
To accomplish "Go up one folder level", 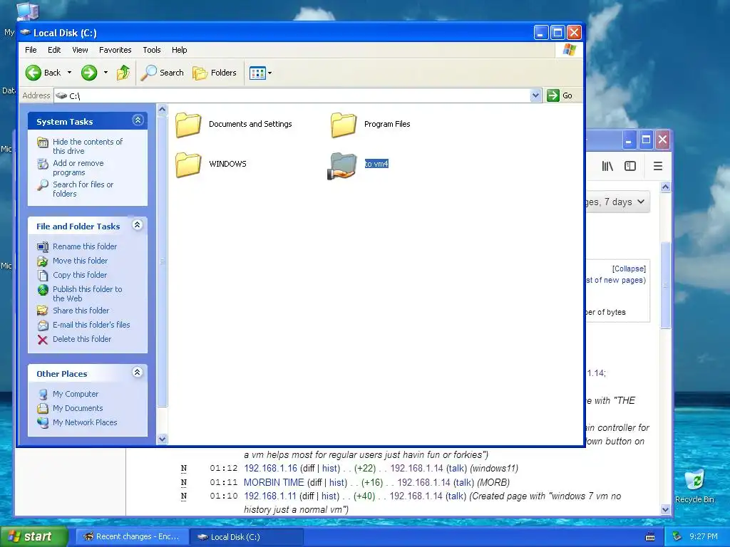I will pyautogui.click(x=123, y=73).
